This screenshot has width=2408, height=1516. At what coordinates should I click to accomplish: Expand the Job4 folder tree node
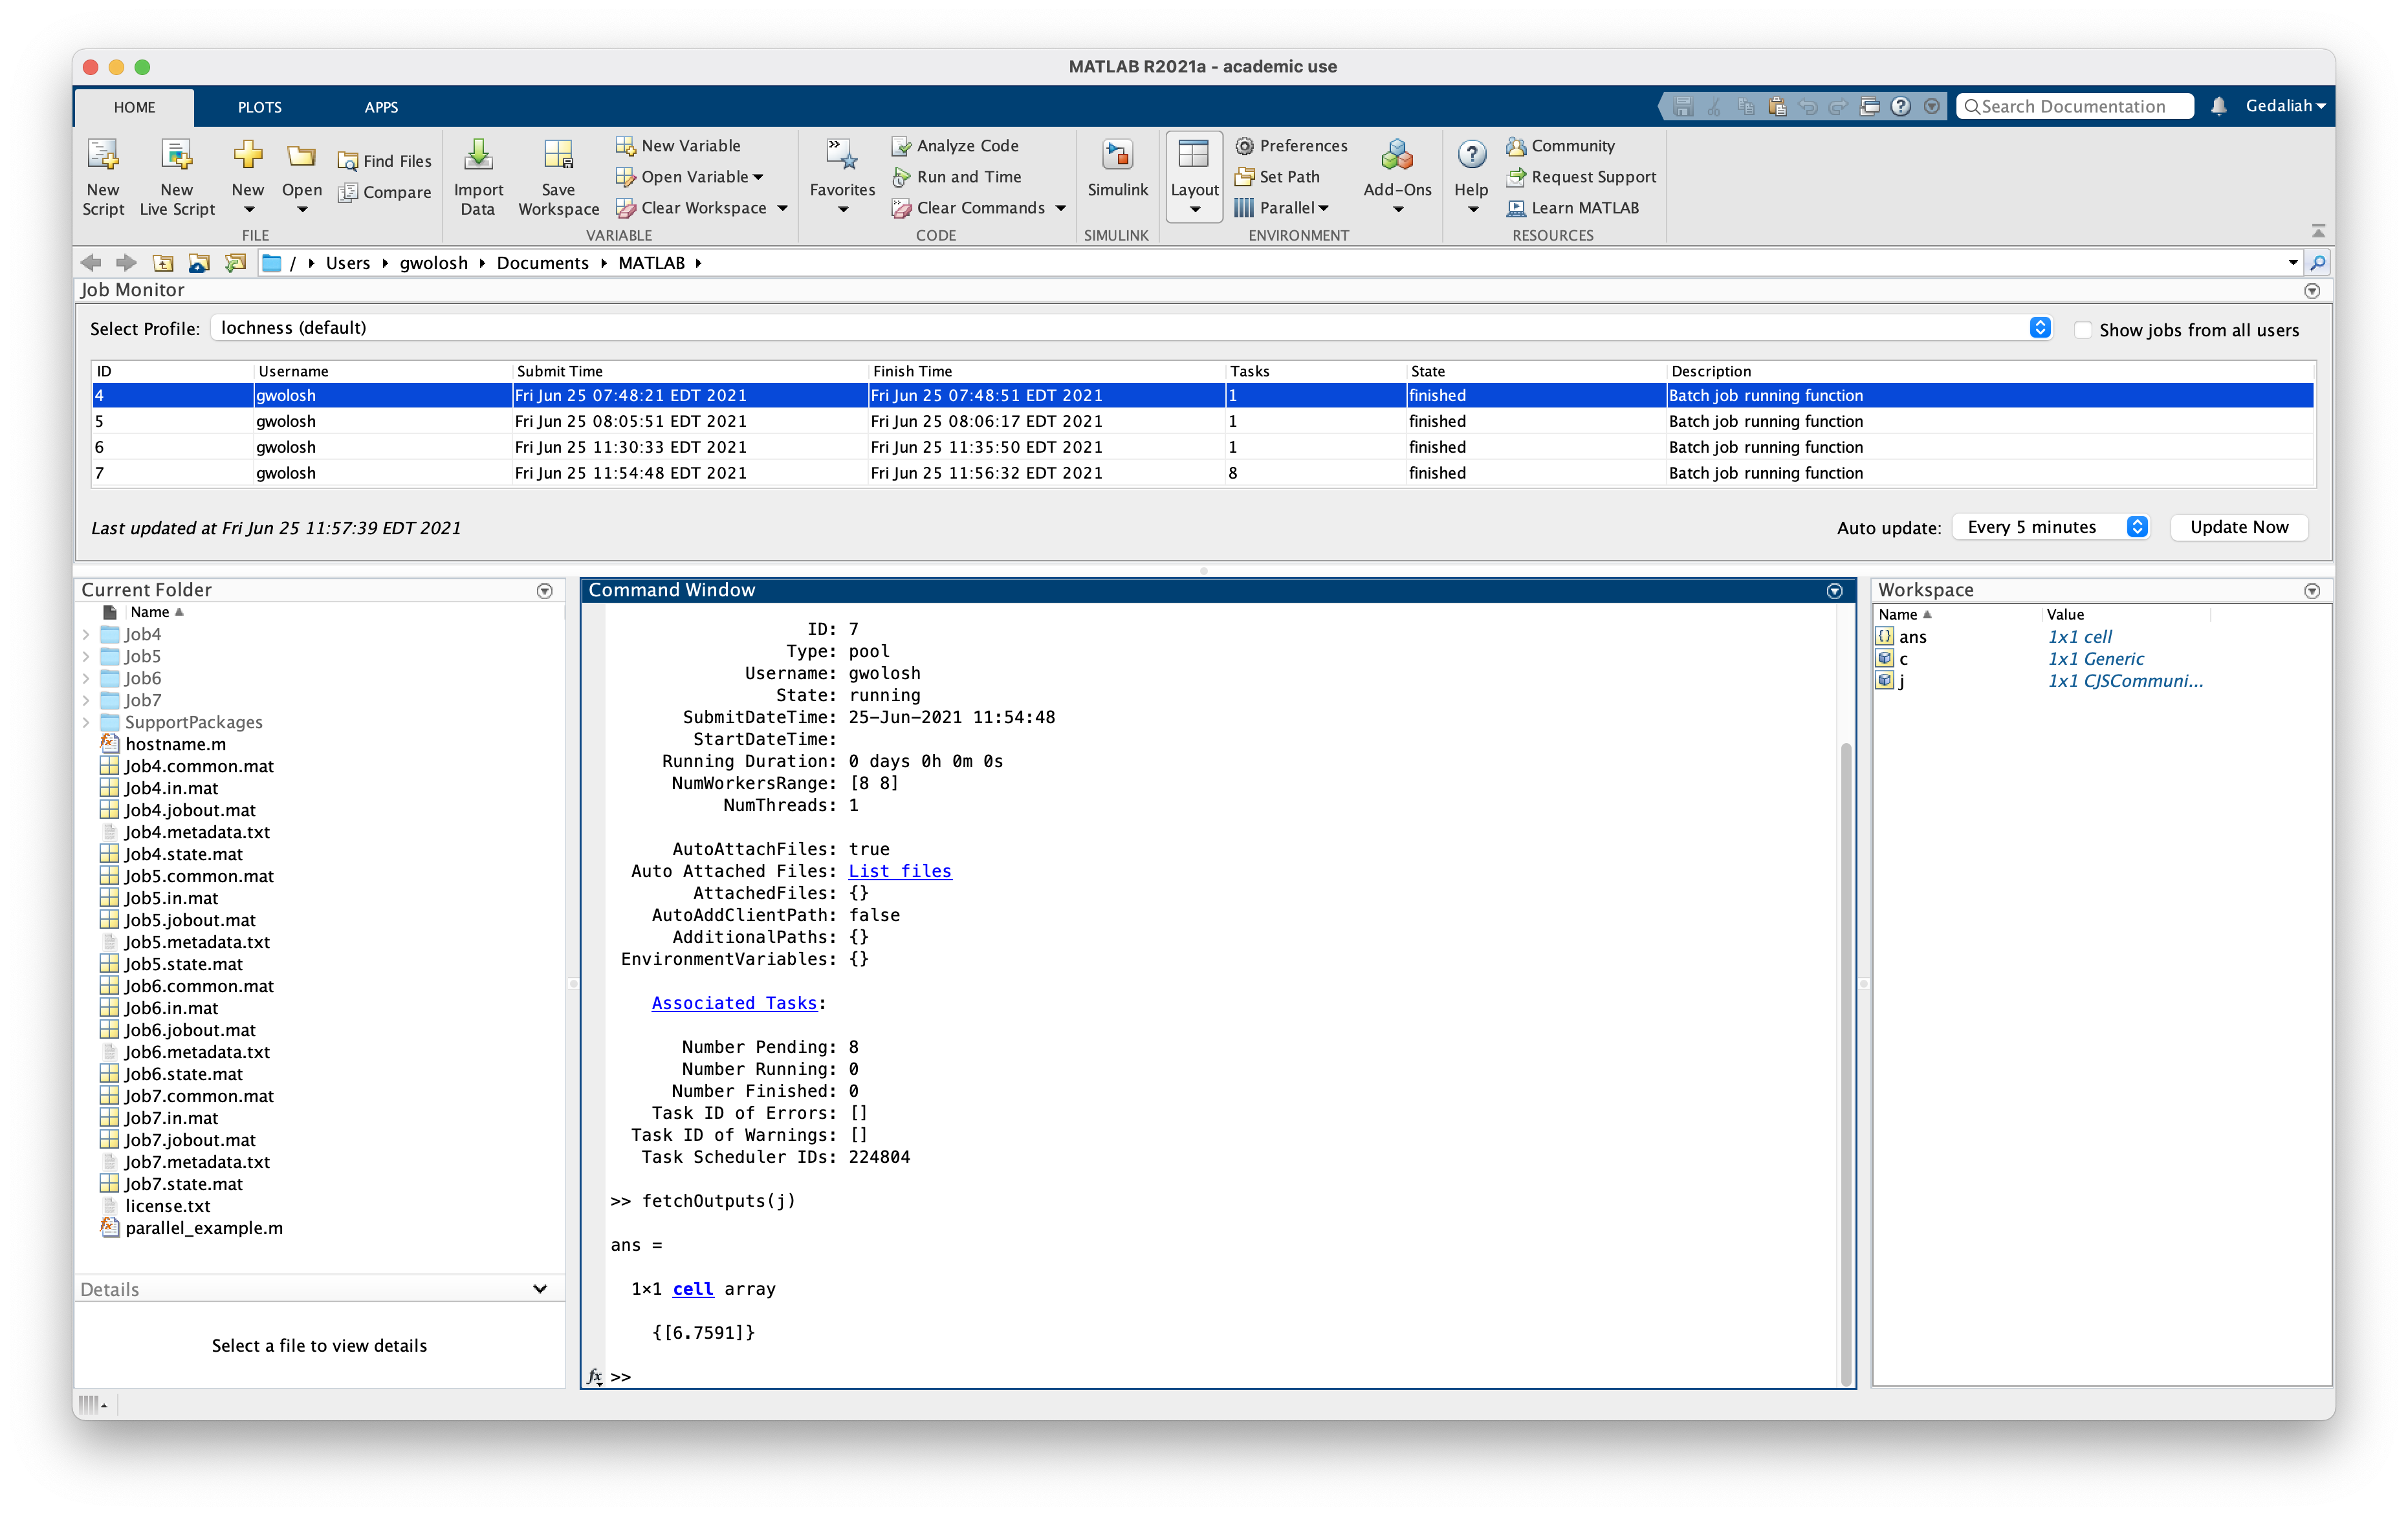click(86, 634)
